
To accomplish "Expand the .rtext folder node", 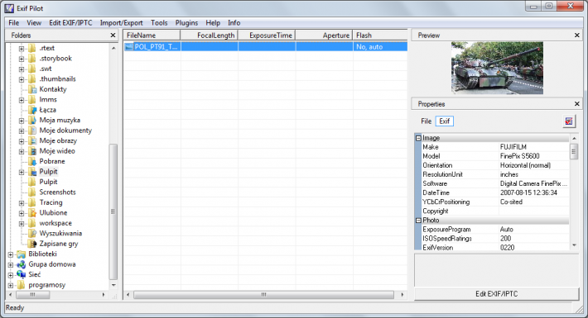I will 22,49.
